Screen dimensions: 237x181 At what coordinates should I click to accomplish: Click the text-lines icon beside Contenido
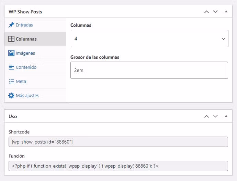(11, 67)
